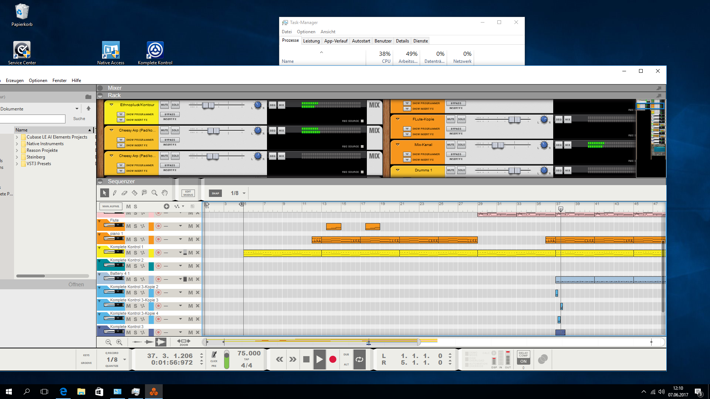Click the MIX button on Ethnopluck/Kontour

281,105
